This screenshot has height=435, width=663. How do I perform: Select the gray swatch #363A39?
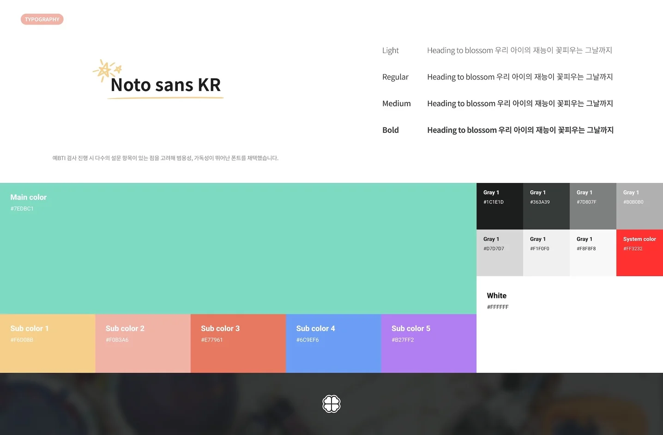pos(546,206)
